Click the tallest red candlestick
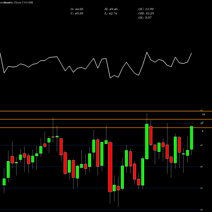Screen dimensions: 212x212 pos(110,167)
